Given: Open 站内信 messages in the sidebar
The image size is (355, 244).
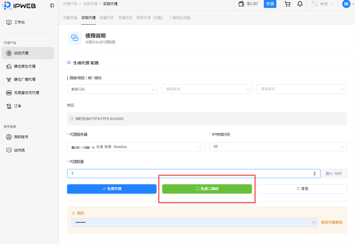Looking at the screenshot, I should [28, 150].
